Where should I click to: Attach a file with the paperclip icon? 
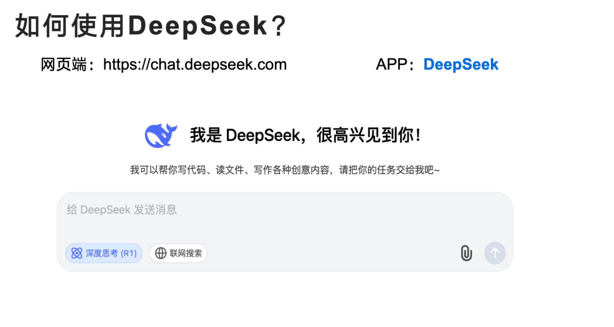pyautogui.click(x=466, y=253)
